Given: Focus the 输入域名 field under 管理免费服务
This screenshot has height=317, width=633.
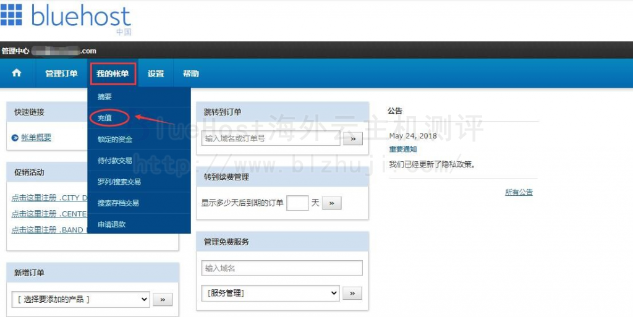Looking at the screenshot, I should [282, 268].
